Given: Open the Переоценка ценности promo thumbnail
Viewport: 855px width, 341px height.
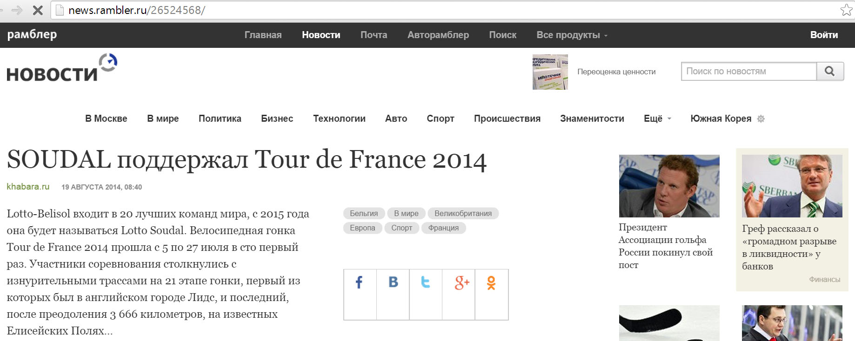Looking at the screenshot, I should point(550,72).
